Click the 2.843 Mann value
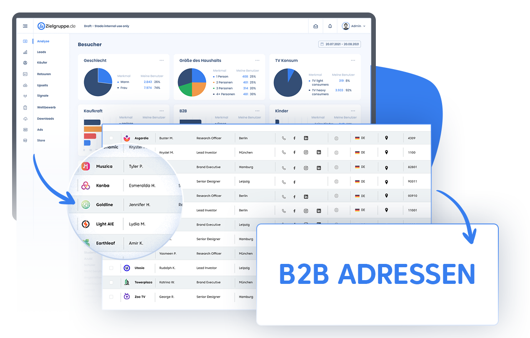Viewport: 530px width, 338px height. 148,82
